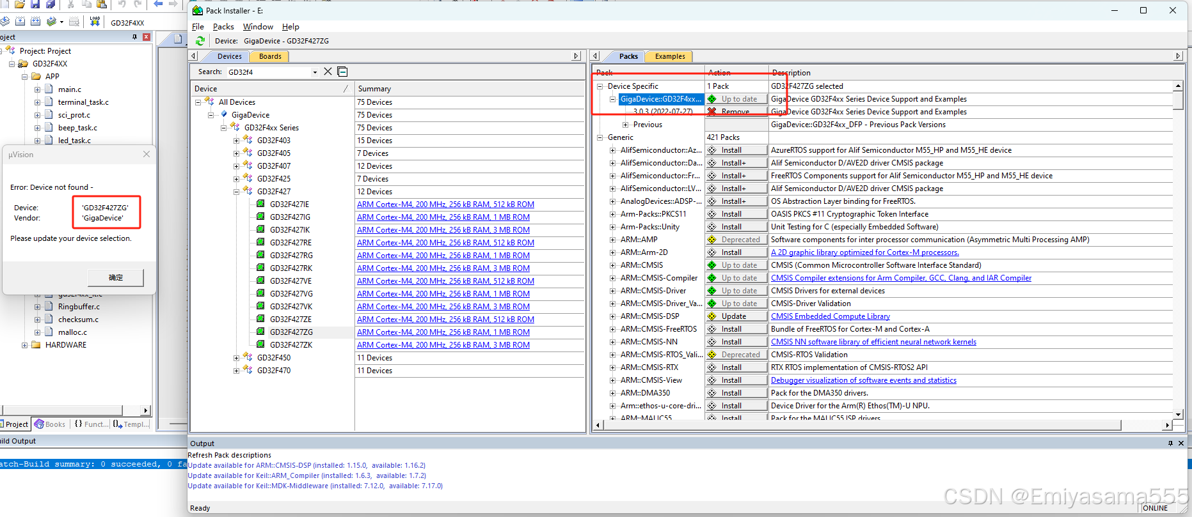1192x517 pixels.
Task: Collapse the GD32F4xx Series node
Action: [x=223, y=127]
